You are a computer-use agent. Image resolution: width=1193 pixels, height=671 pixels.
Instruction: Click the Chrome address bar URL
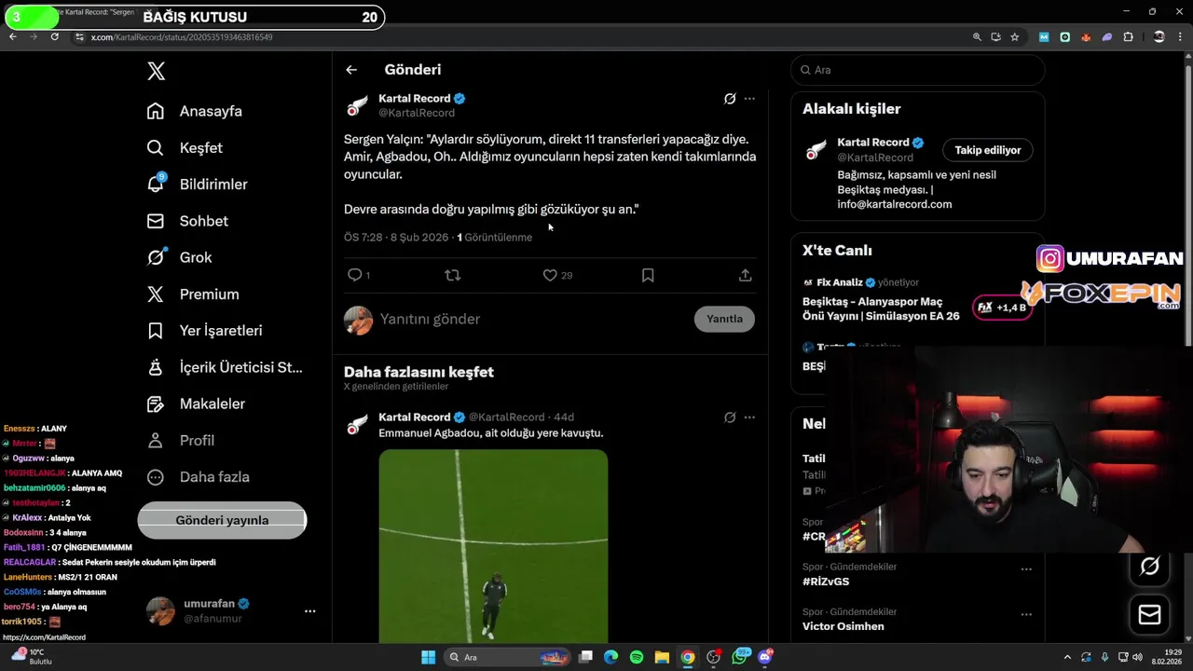click(182, 37)
